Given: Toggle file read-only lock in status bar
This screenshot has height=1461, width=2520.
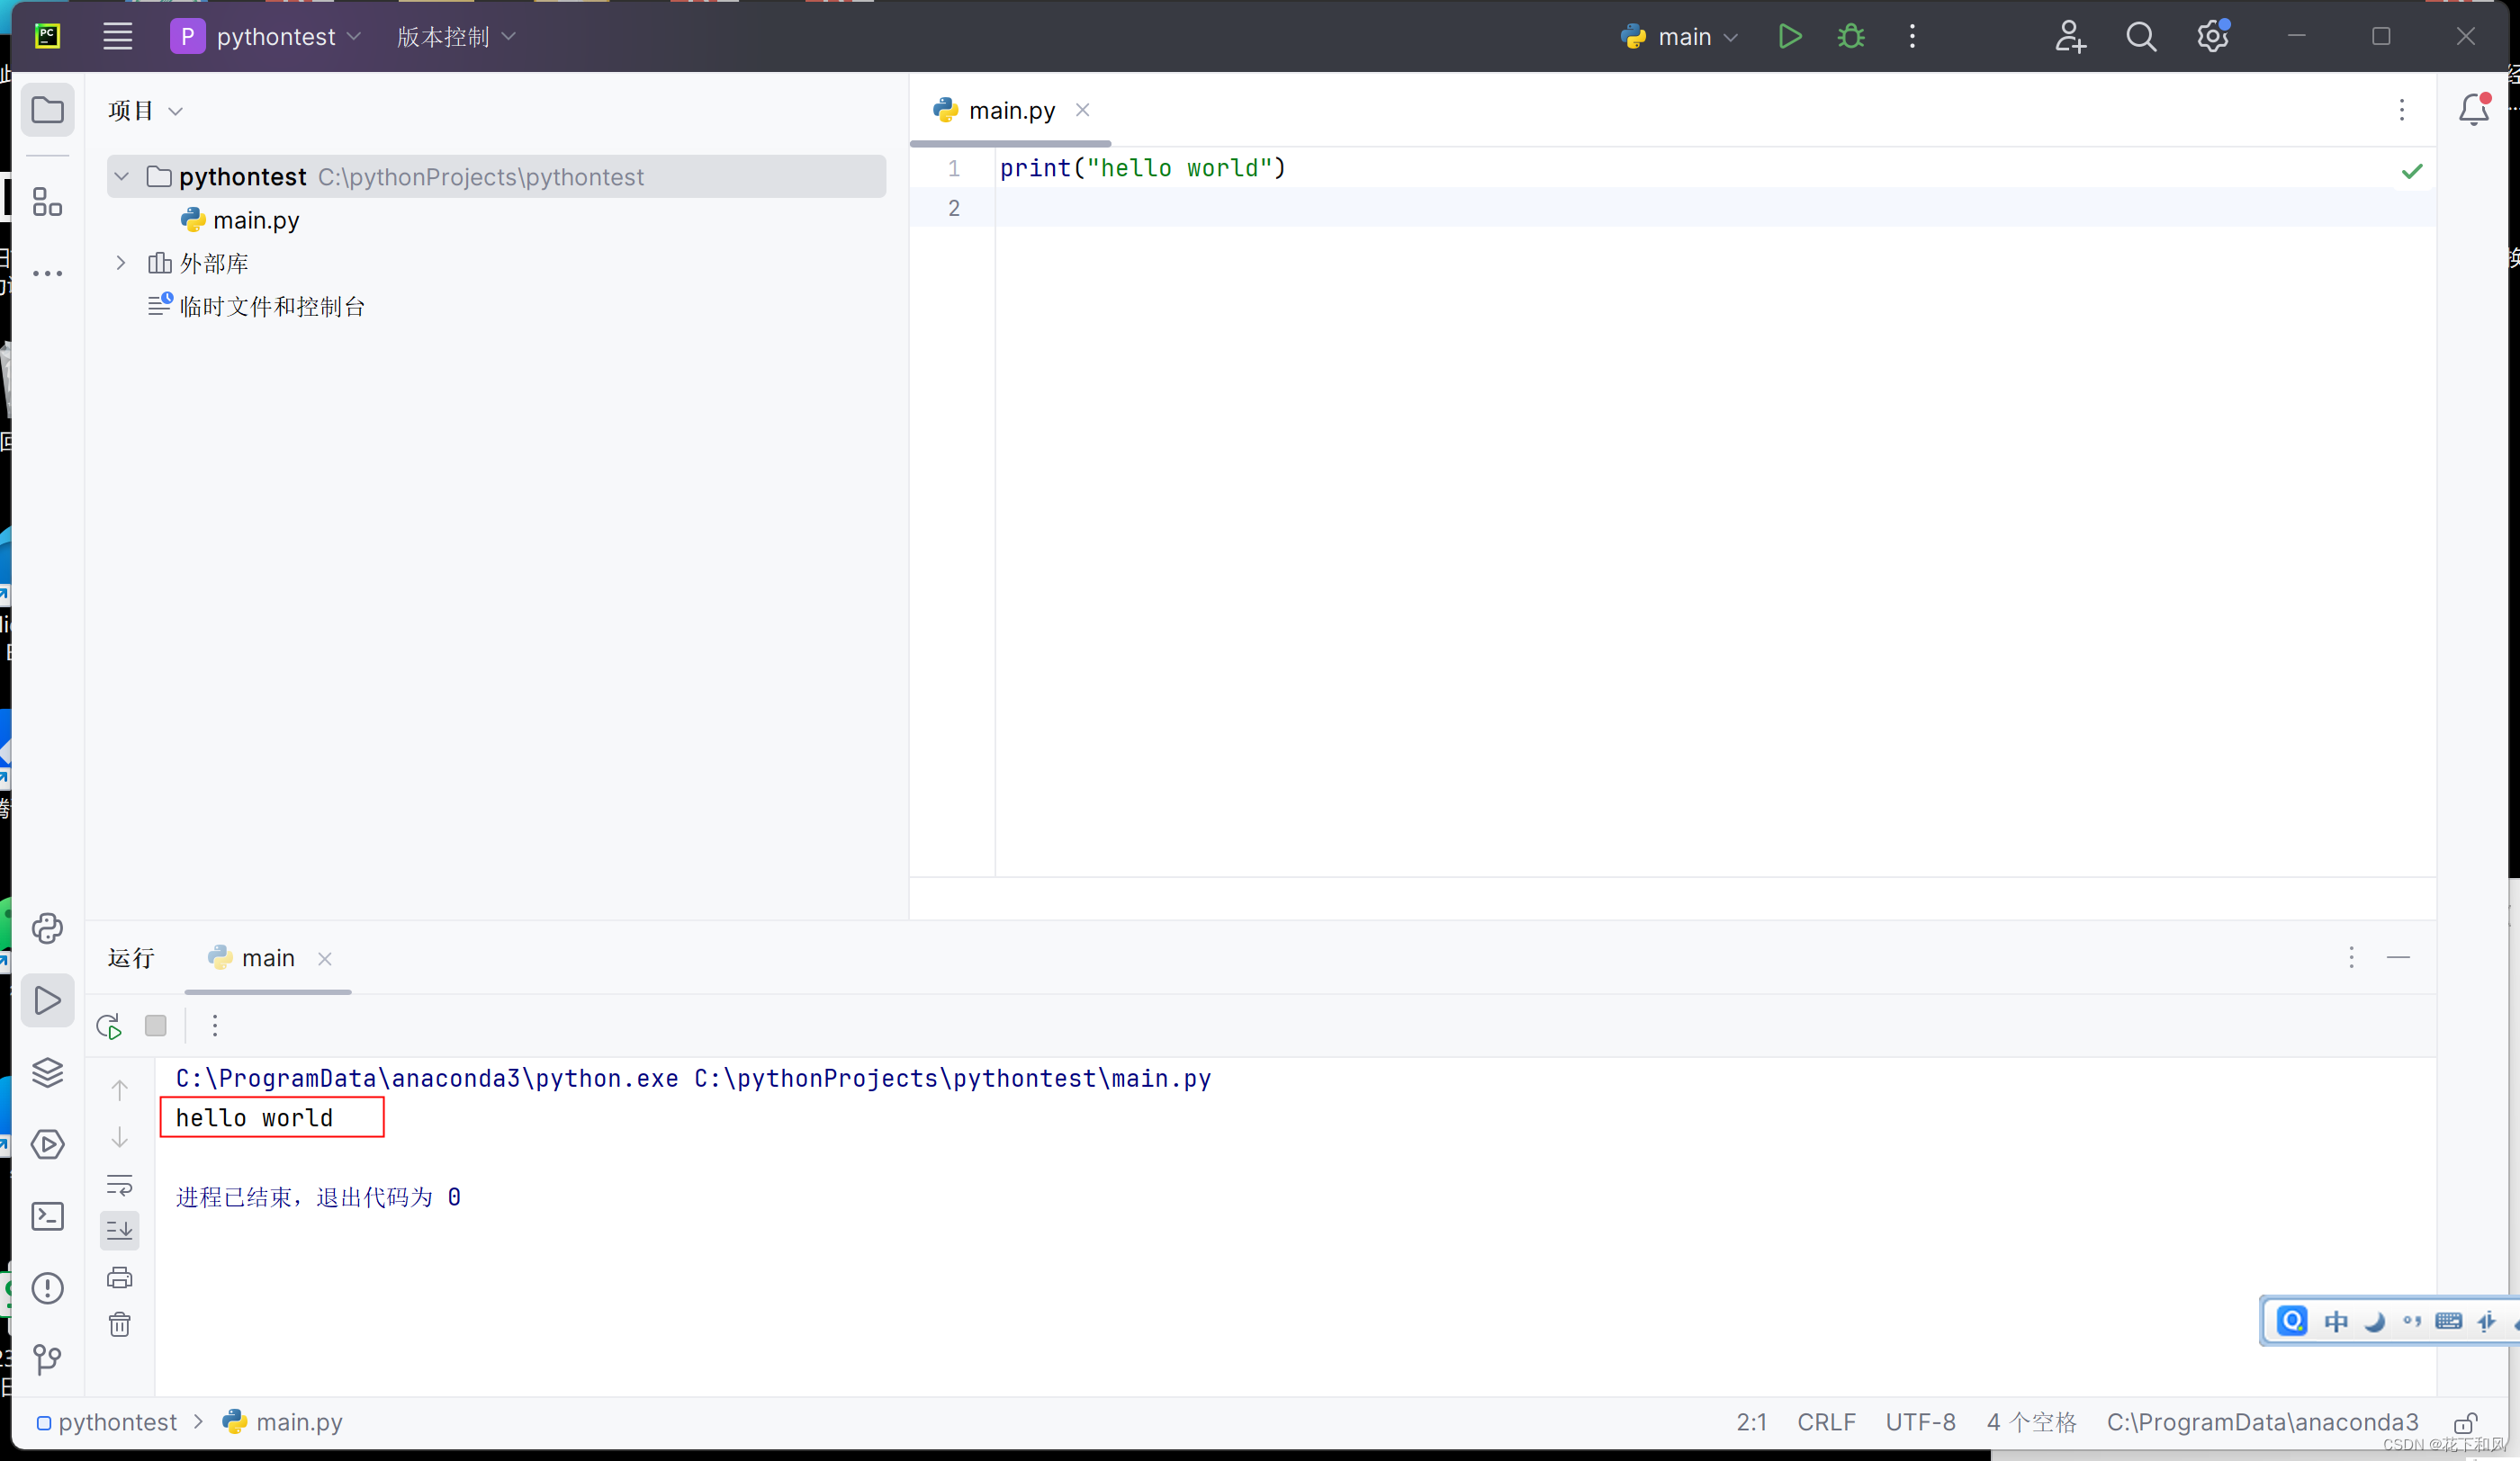Looking at the screenshot, I should point(2466,1423).
